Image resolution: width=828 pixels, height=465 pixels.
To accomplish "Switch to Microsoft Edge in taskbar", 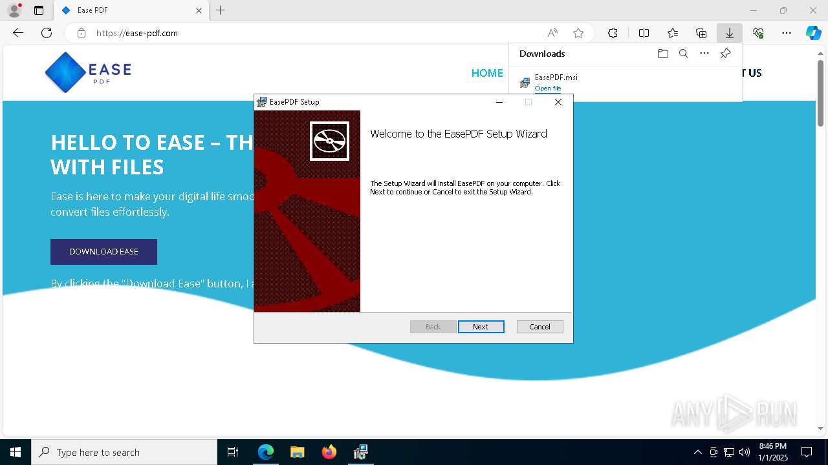I will (266, 452).
